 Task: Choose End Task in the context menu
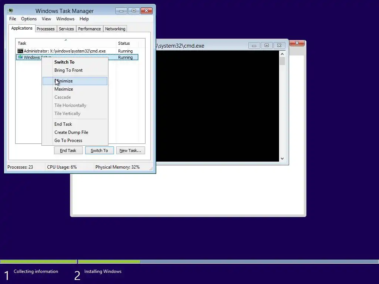point(75,124)
